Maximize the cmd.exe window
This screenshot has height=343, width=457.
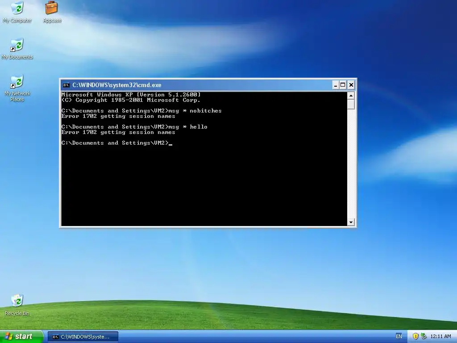(343, 85)
